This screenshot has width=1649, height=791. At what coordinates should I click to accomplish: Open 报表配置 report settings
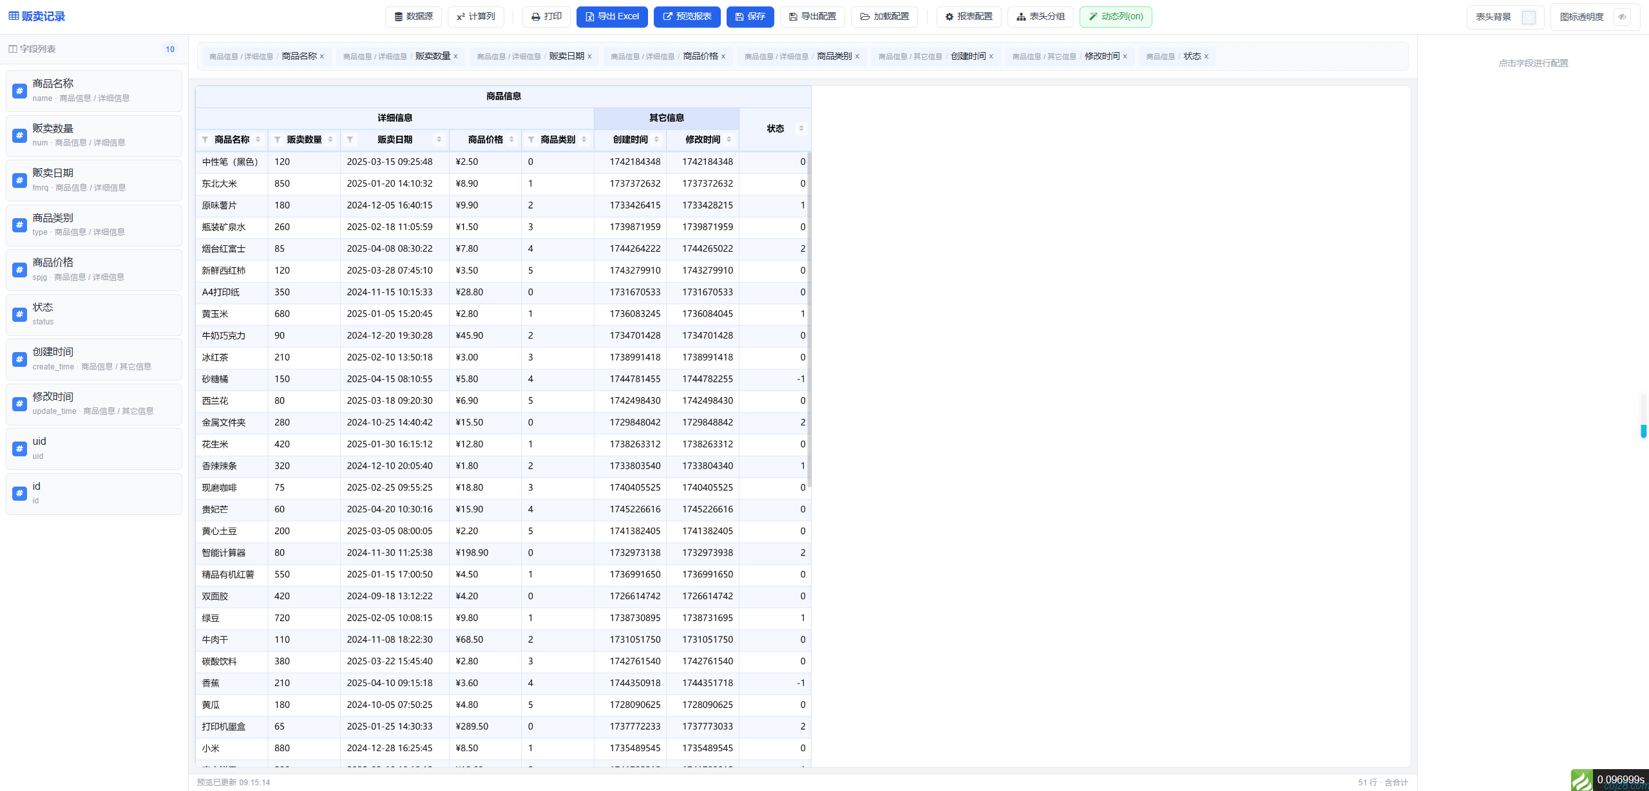tap(969, 17)
